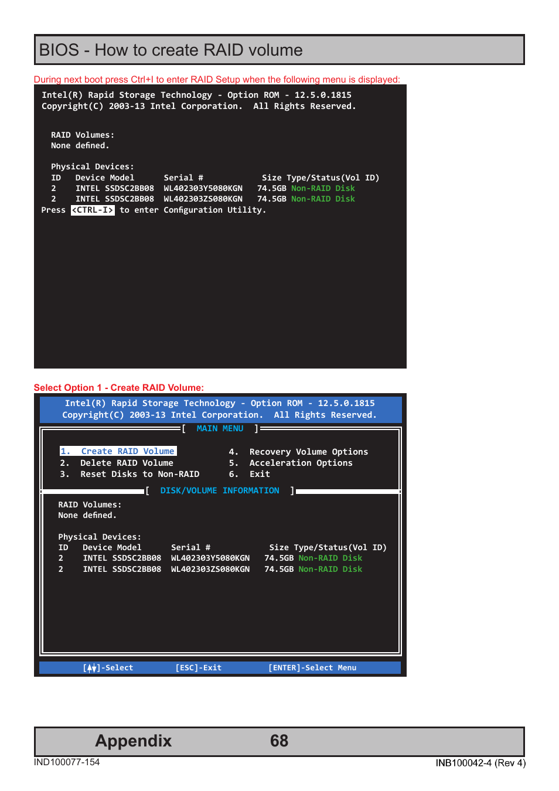
Task: Select menu option 1 Create RAID Volume
Action: [x=118, y=451]
